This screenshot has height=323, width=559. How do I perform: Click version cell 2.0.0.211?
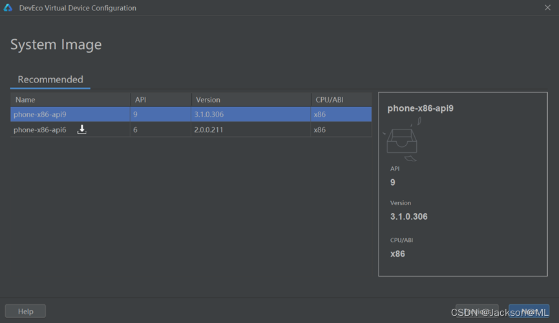click(209, 130)
